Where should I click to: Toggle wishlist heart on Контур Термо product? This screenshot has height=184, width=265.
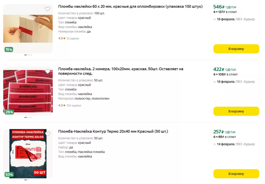pyautogui.click(x=48, y=134)
